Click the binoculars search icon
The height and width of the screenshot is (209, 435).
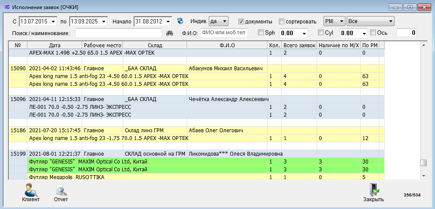(x=170, y=33)
